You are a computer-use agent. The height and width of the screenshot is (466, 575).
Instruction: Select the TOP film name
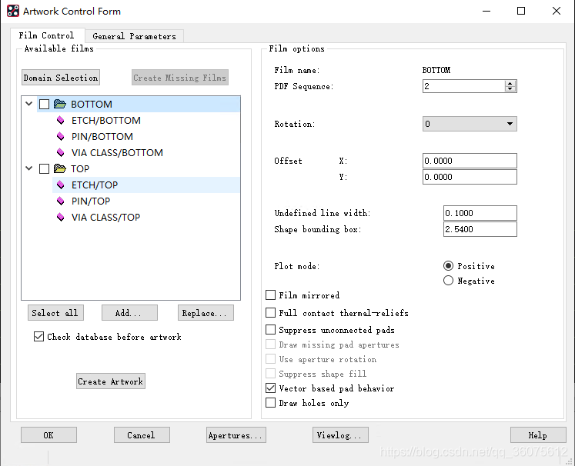pos(80,168)
